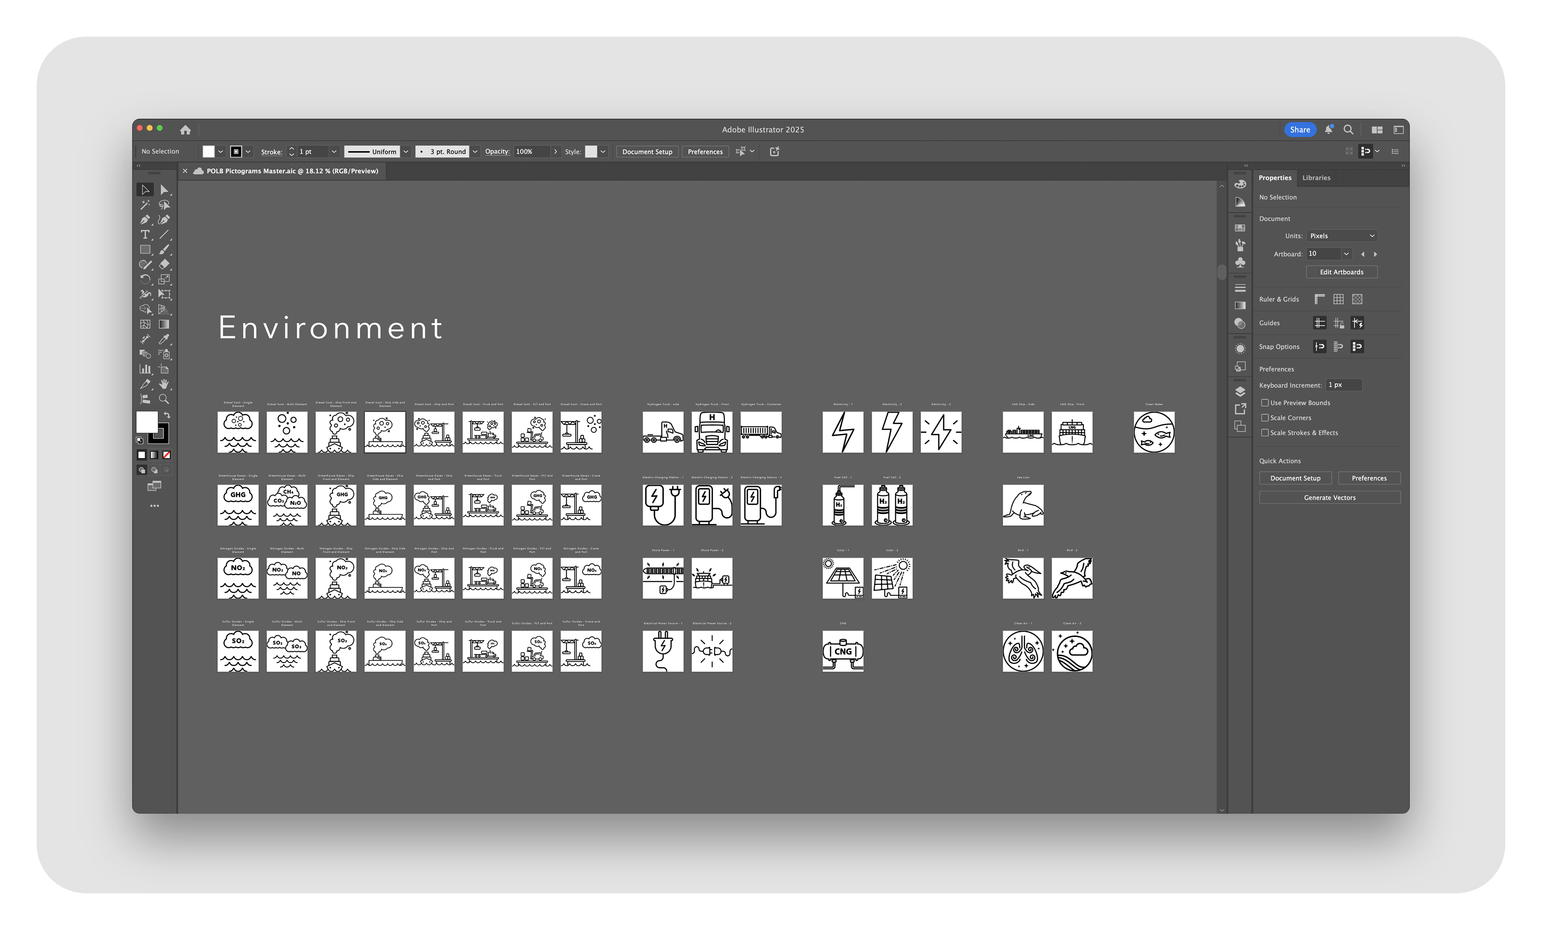The width and height of the screenshot is (1542, 930).
Task: Toggle snap to point option
Action: [x=1320, y=347]
